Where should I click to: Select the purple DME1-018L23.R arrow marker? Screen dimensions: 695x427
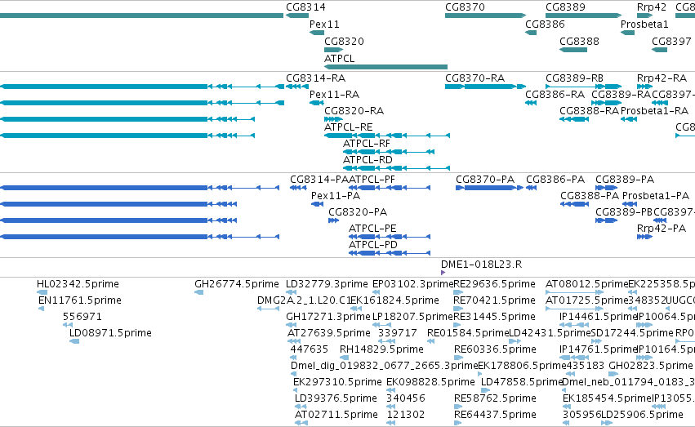[443, 273]
